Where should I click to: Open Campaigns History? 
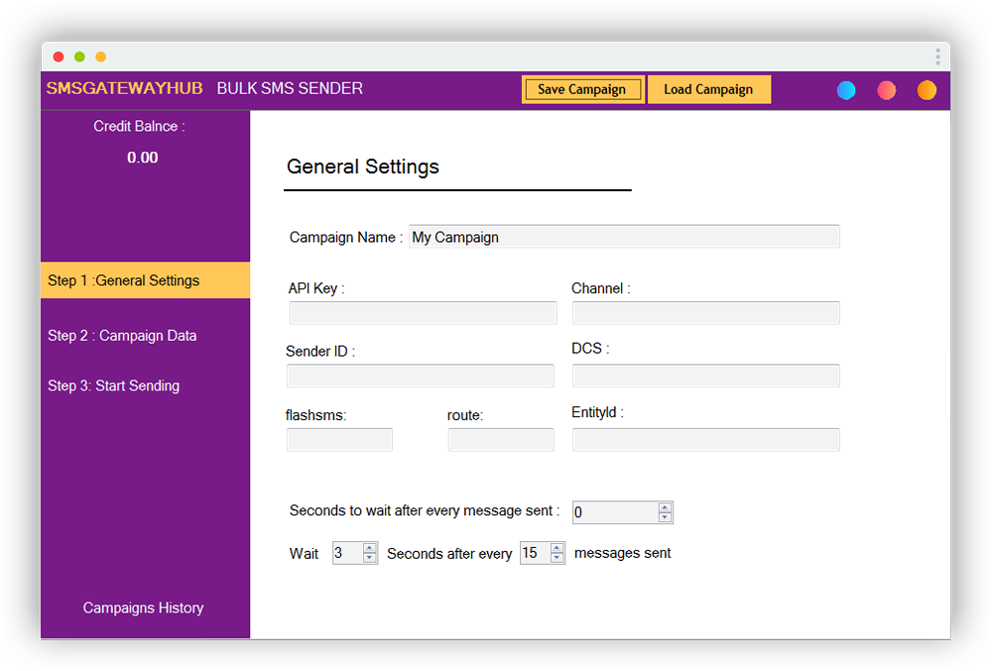click(143, 608)
